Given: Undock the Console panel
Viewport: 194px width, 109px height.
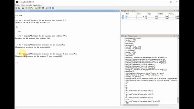Looking at the screenshot, I should [117, 11].
